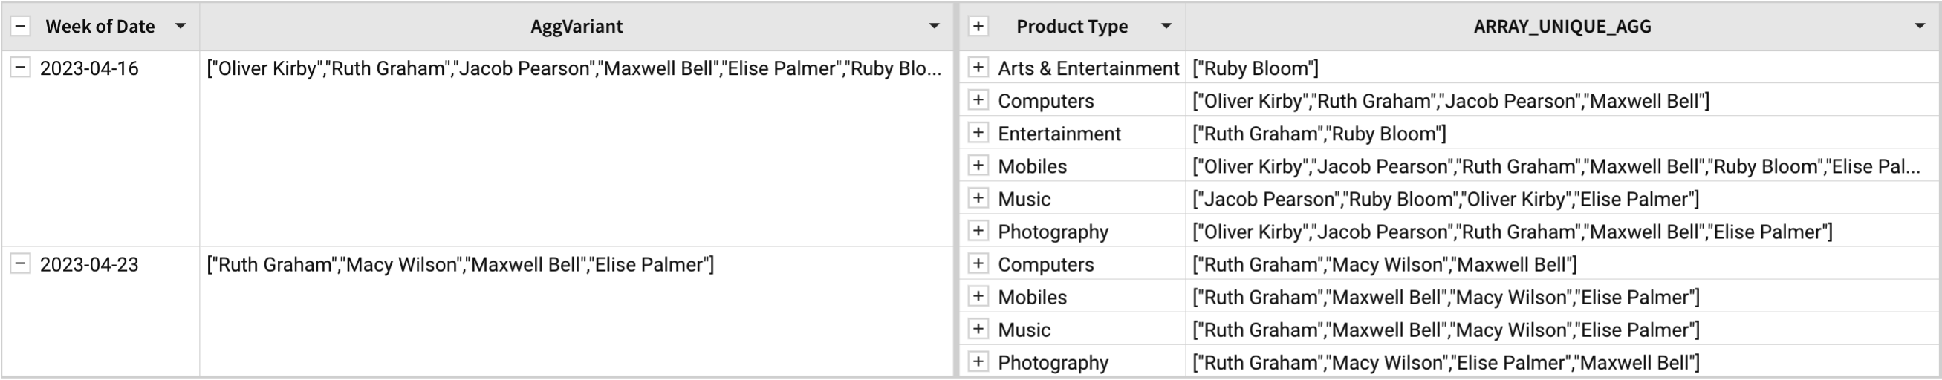Expand the first Music row

pos(978,199)
